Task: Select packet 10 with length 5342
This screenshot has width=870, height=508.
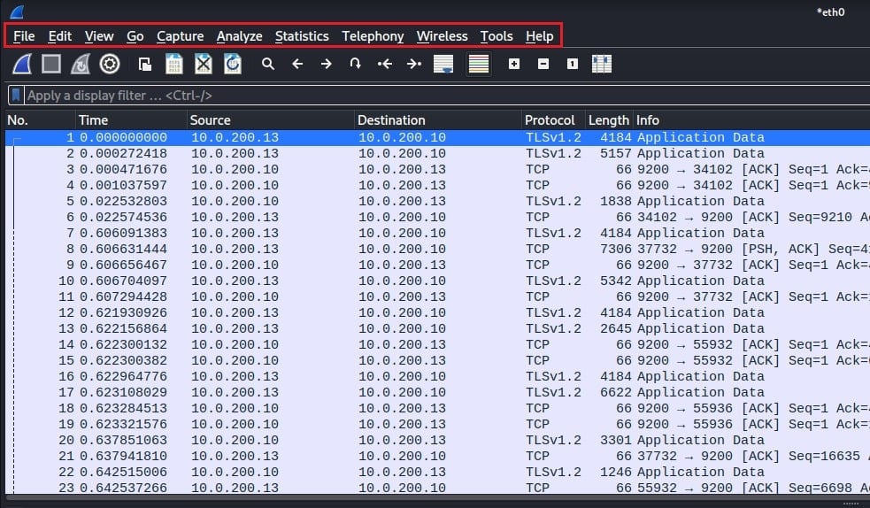Action: point(438,281)
